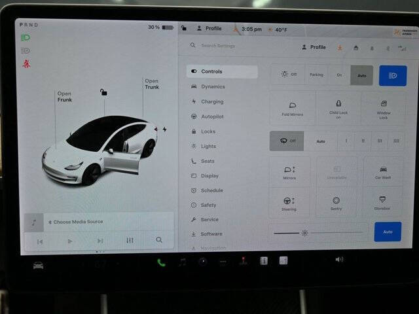This screenshot has width=419, height=314.
Task: Tap the HomeLink garage icon
Action: 356,48
